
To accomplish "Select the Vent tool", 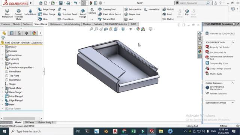I will pos(129,19).
